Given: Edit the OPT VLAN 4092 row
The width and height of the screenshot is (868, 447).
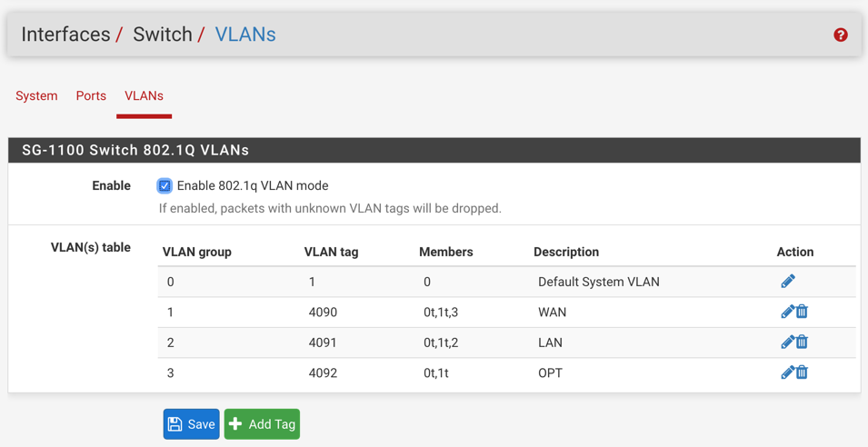Looking at the screenshot, I should (x=787, y=372).
